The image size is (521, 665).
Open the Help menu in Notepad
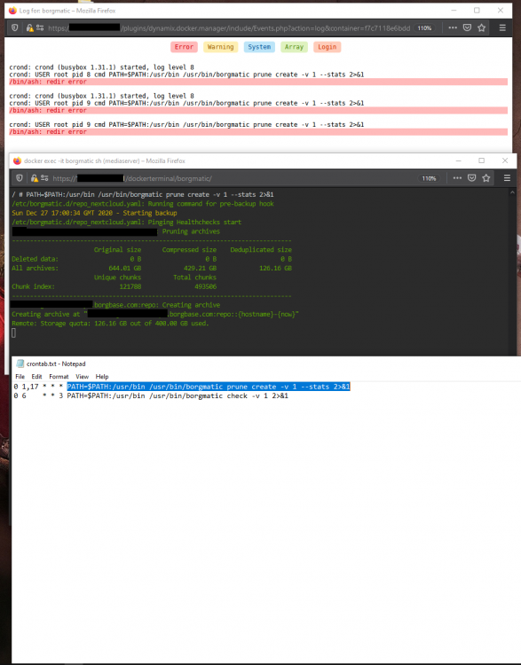coord(102,377)
